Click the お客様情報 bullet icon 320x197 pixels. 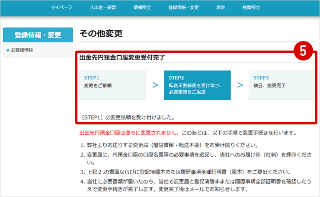point(8,50)
